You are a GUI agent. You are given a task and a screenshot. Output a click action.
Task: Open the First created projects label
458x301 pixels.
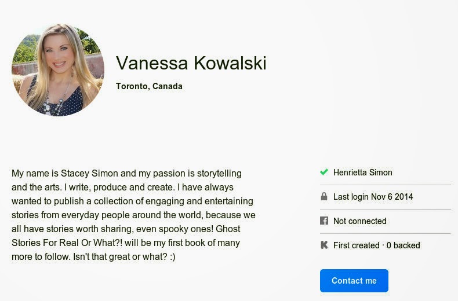point(356,245)
